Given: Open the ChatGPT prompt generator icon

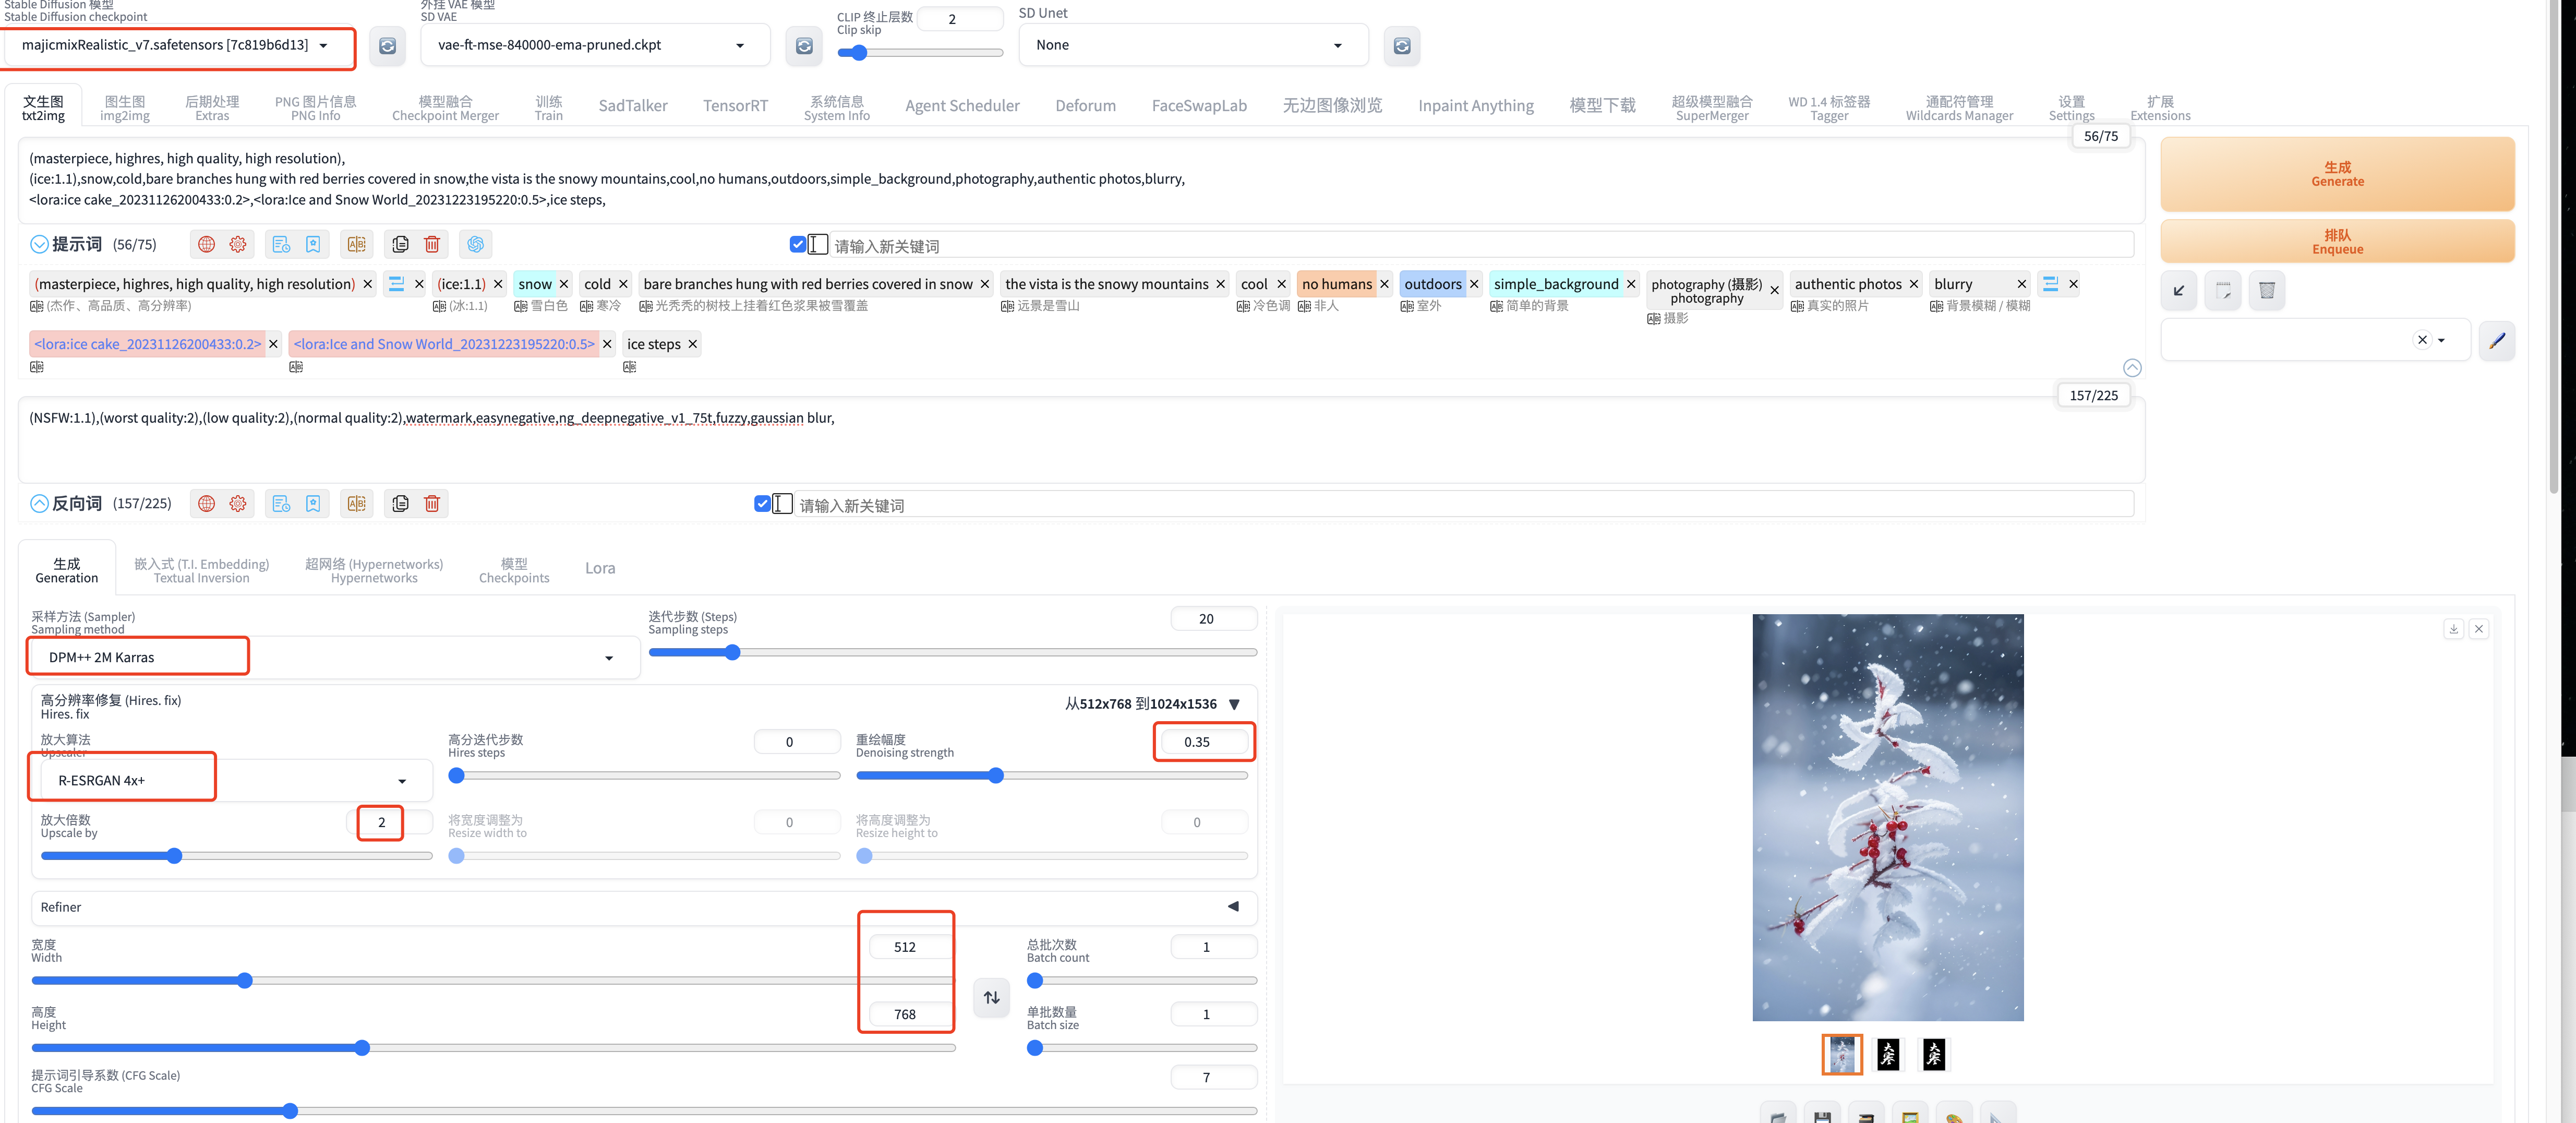Looking at the screenshot, I should pyautogui.click(x=475, y=244).
